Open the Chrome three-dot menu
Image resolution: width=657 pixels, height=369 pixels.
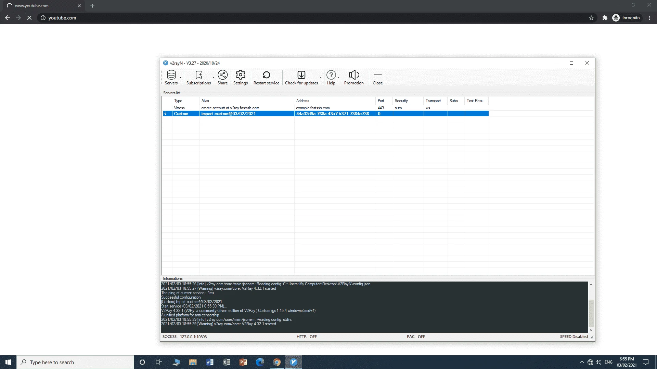click(x=649, y=18)
